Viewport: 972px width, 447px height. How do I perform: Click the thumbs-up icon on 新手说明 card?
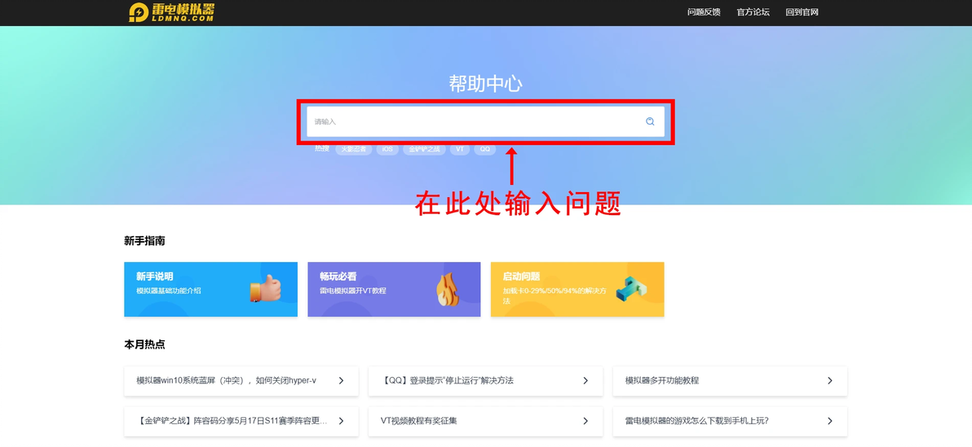coord(265,288)
